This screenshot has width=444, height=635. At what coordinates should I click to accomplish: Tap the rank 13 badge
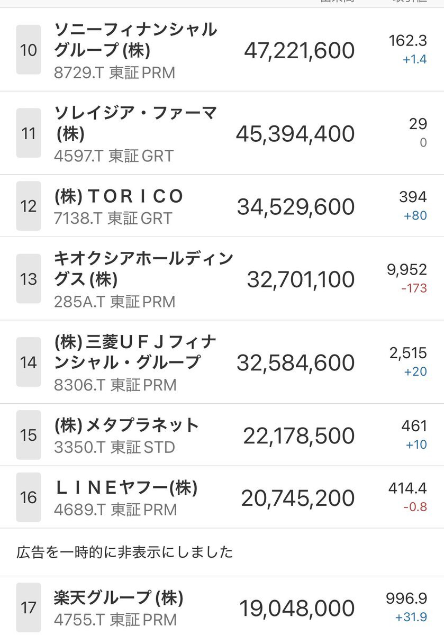pyautogui.click(x=29, y=279)
